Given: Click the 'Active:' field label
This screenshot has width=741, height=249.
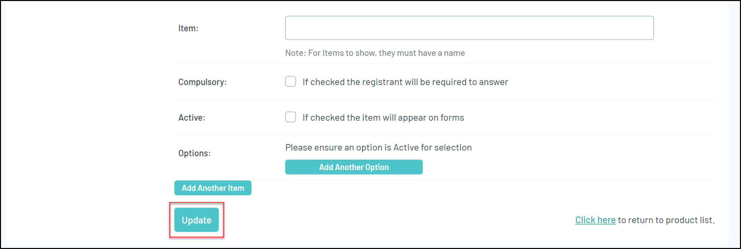Looking at the screenshot, I should point(191,118).
